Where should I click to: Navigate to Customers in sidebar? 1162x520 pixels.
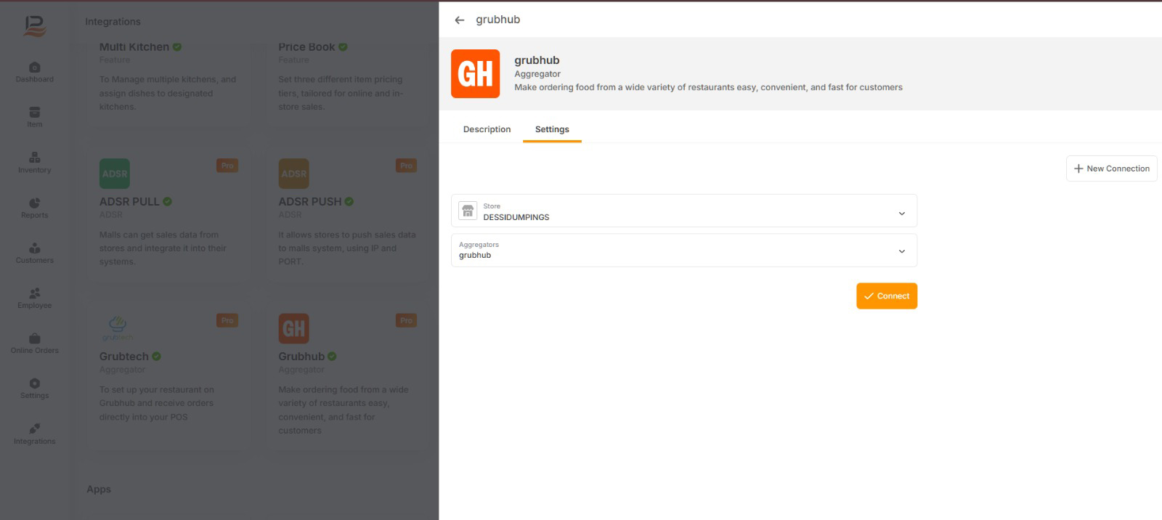point(35,253)
